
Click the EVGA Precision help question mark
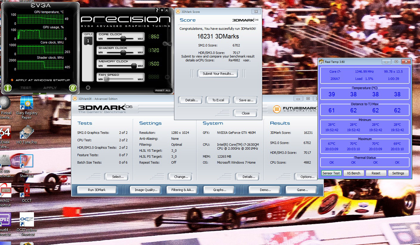[157, 10]
